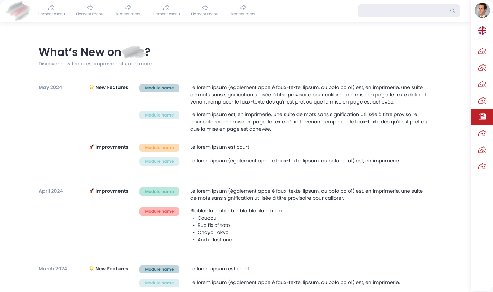Image resolution: width=493 pixels, height=292 pixels.
Task: Select the orange Module name badge for May Improvments
Action: point(159,147)
